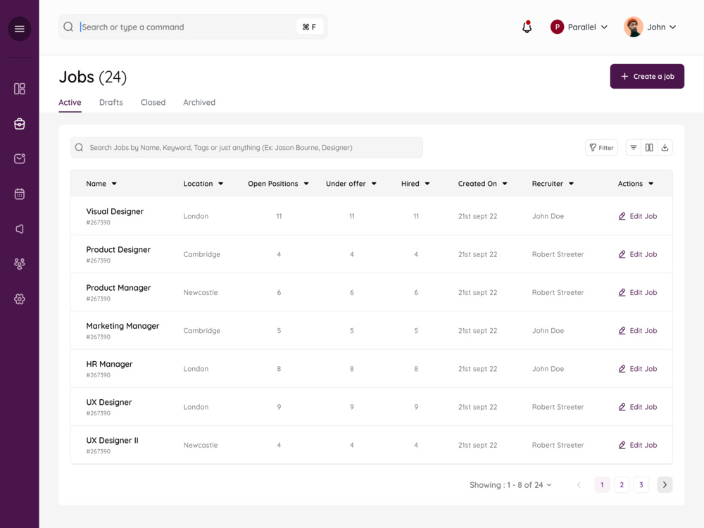Click the download export icon
Screen dimensions: 704x528
click(x=665, y=147)
